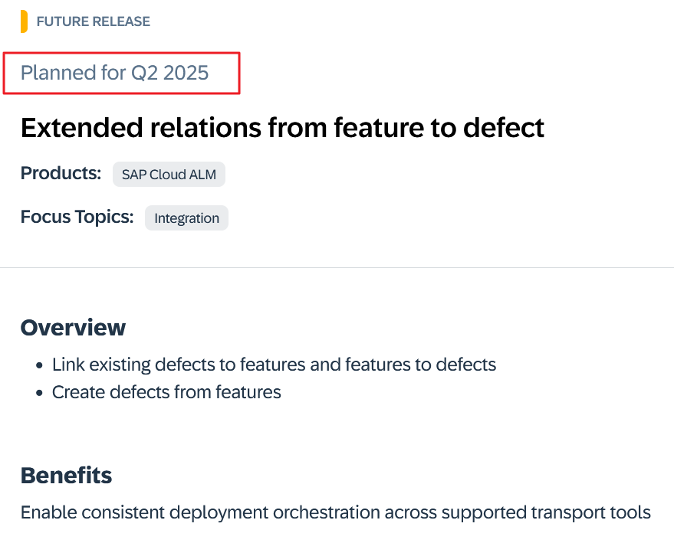
Task: Click the Products: label
Action: pos(61,173)
